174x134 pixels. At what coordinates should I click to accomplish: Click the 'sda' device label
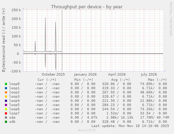tap(12, 118)
